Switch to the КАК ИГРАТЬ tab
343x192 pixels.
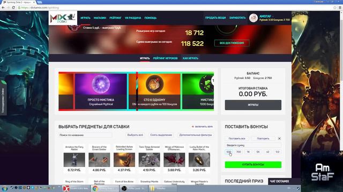point(190,58)
